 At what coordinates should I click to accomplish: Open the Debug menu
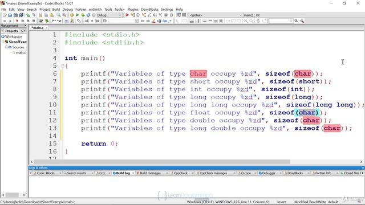click(x=67, y=10)
